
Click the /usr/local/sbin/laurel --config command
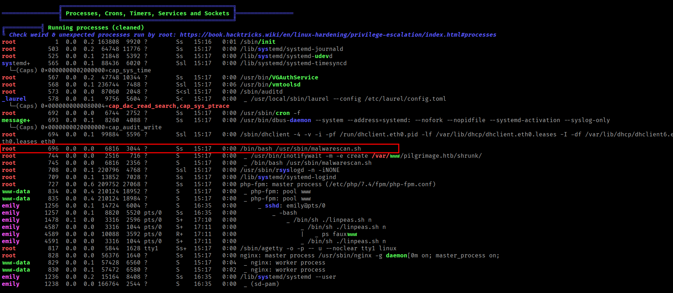349,99
